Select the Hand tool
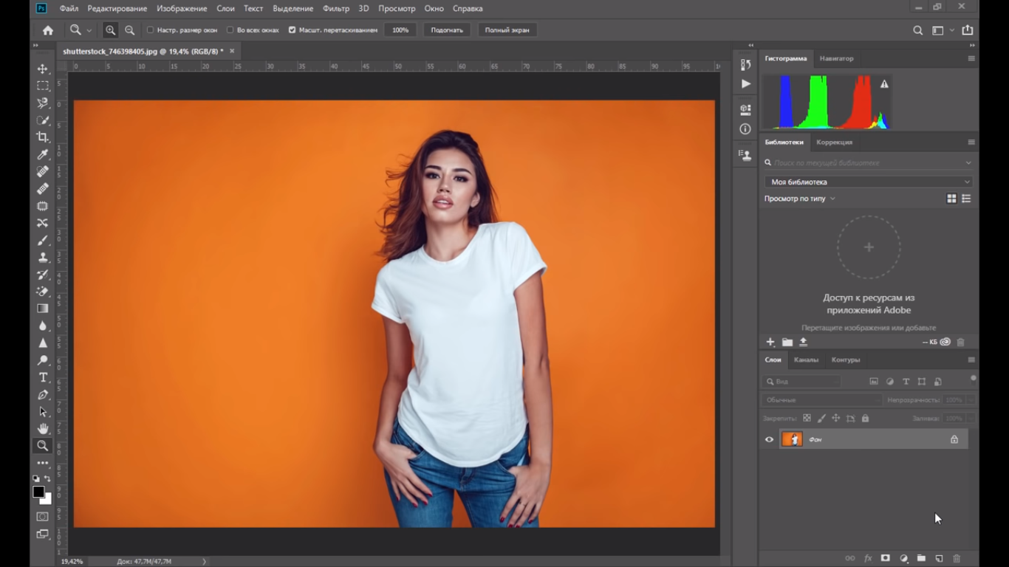This screenshot has width=1009, height=567. pos(43,429)
